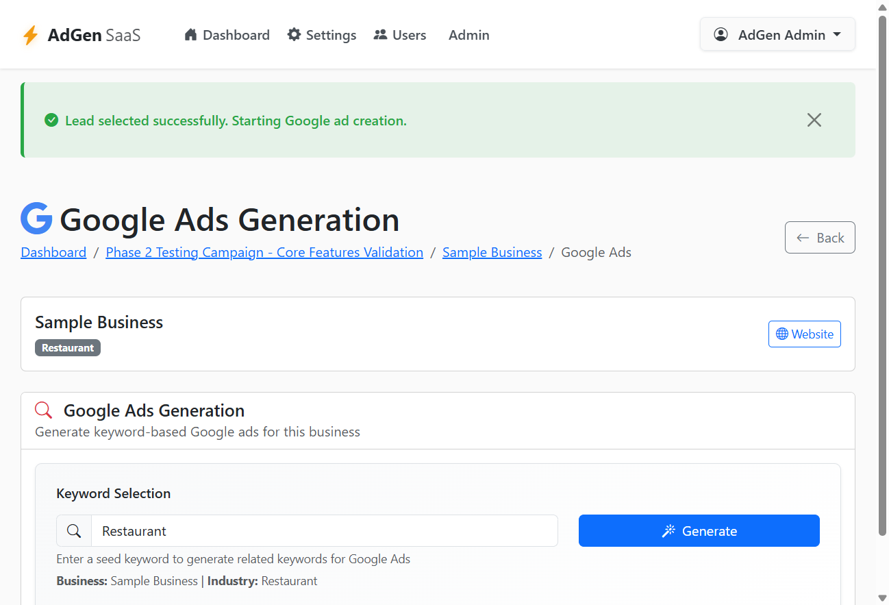Click the vertical page scrollbar
The width and height of the screenshot is (889, 605).
[883, 274]
